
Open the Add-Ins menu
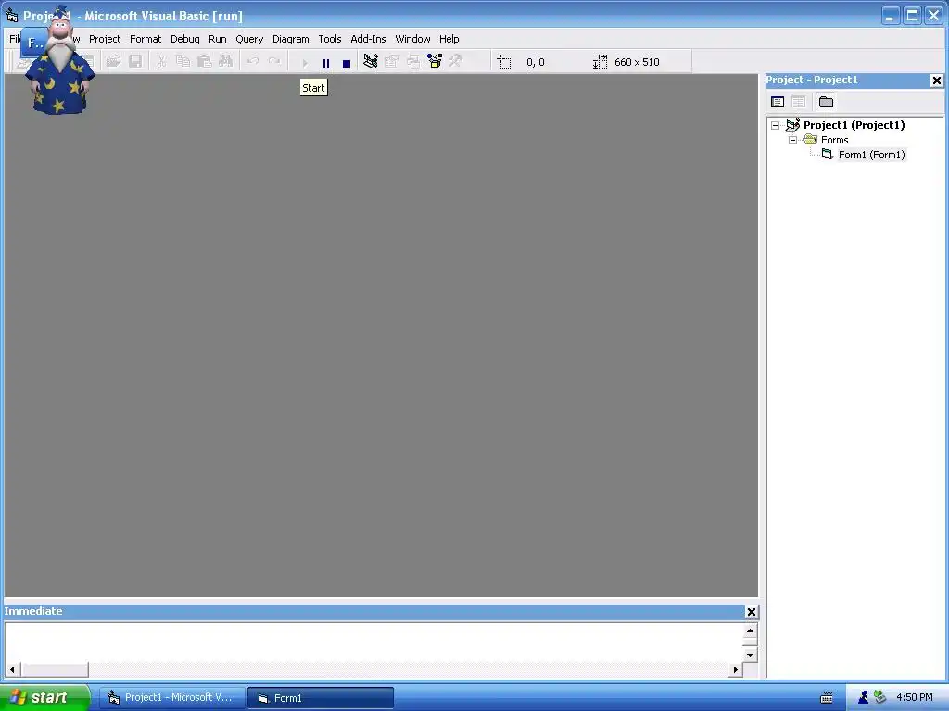(368, 39)
